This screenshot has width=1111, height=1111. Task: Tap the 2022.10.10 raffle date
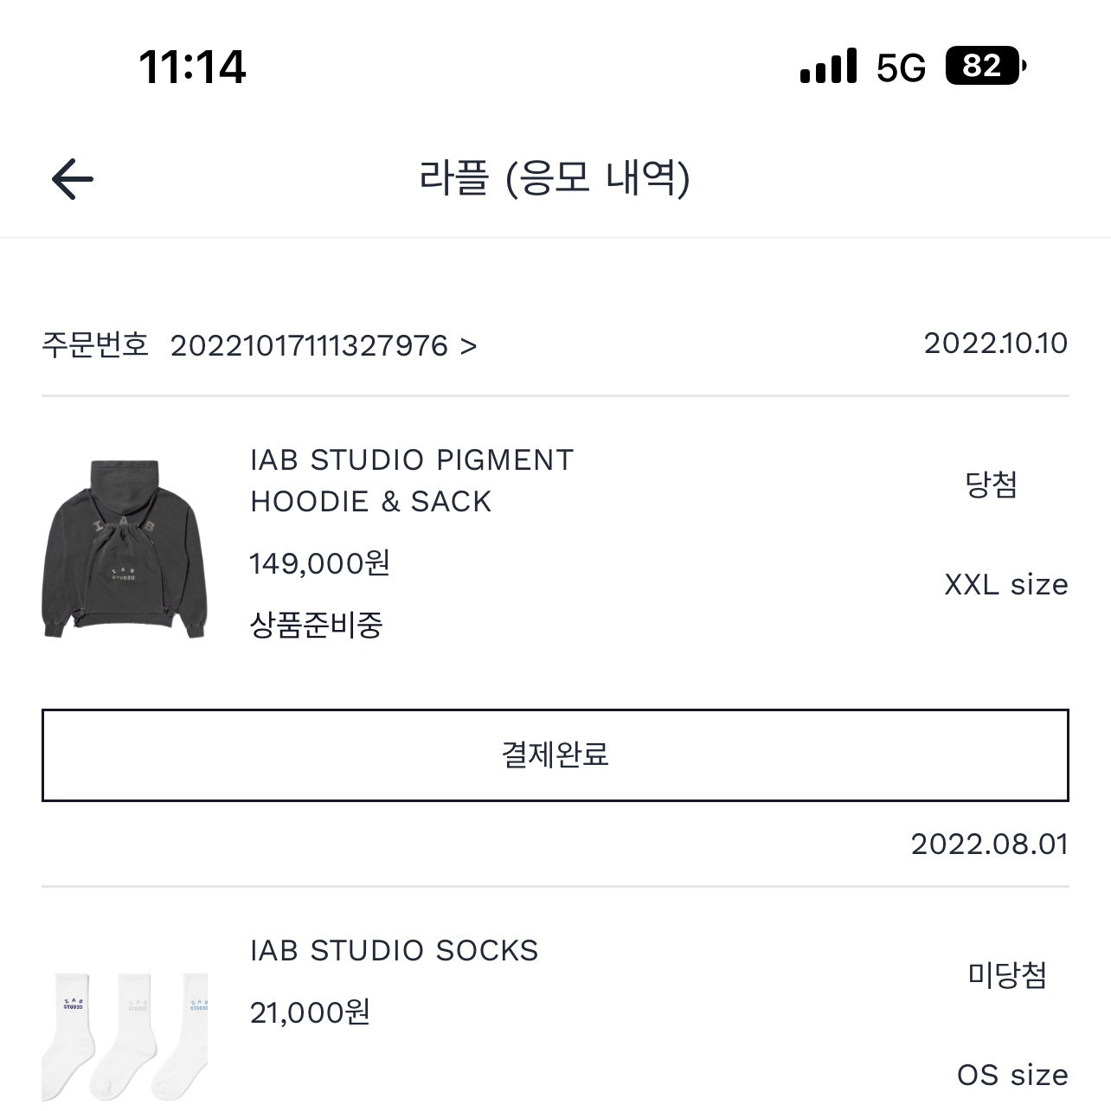click(995, 344)
